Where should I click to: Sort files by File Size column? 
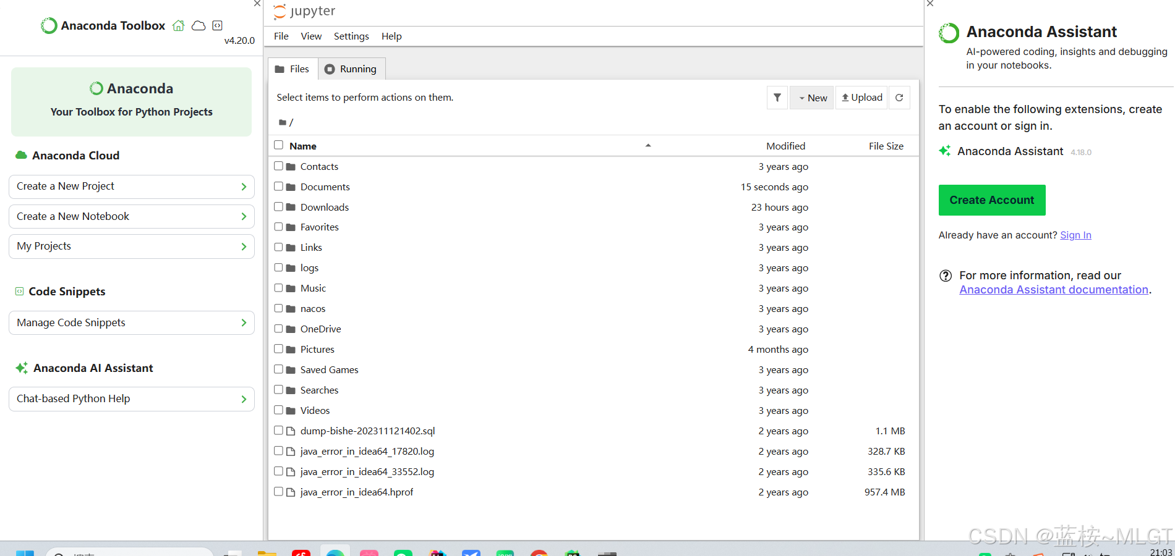tap(886, 146)
